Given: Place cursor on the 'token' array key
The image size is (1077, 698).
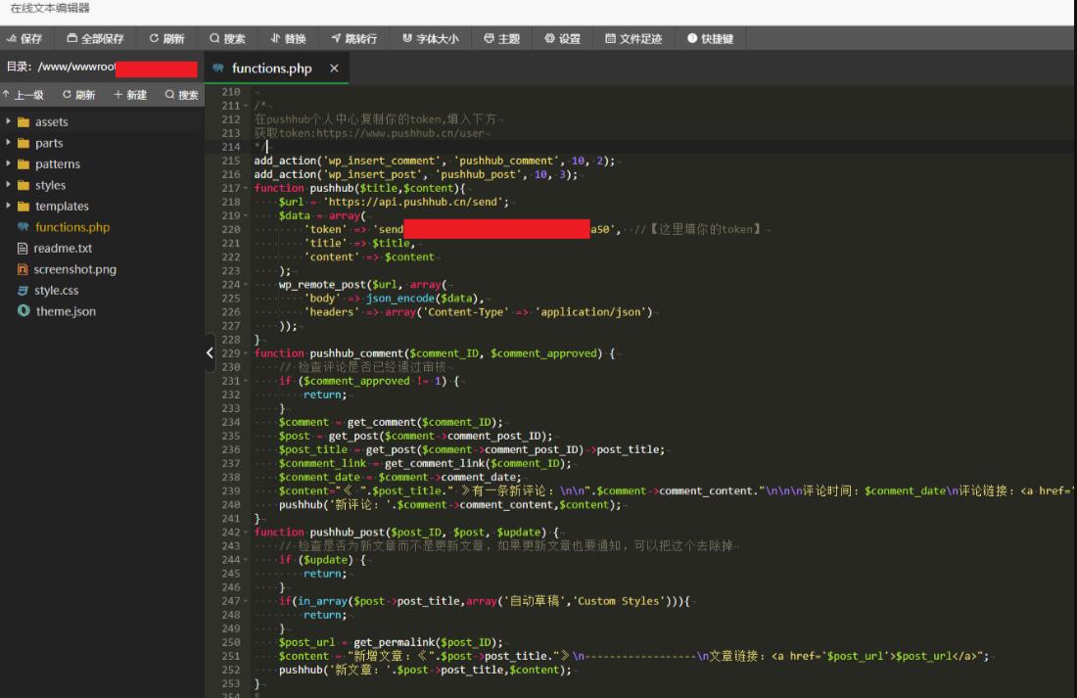Looking at the screenshot, I should 326,229.
